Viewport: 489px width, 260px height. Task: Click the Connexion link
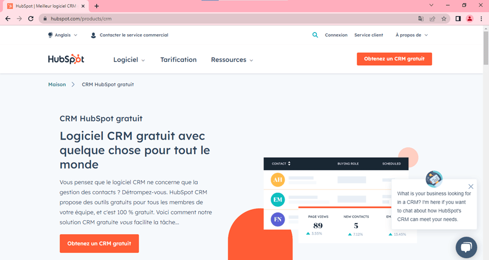coord(336,35)
